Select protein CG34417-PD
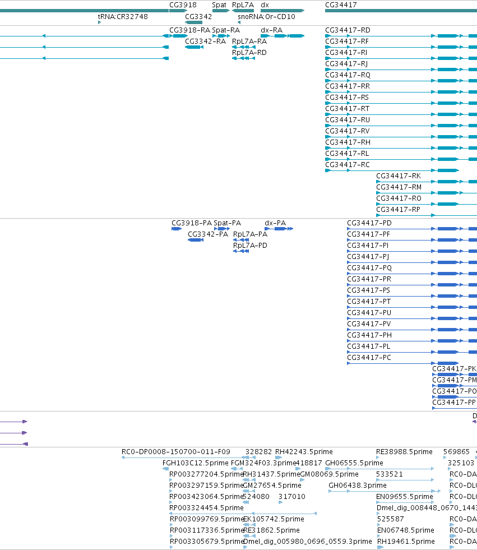Screen dimensions: 477x550 click(369, 223)
